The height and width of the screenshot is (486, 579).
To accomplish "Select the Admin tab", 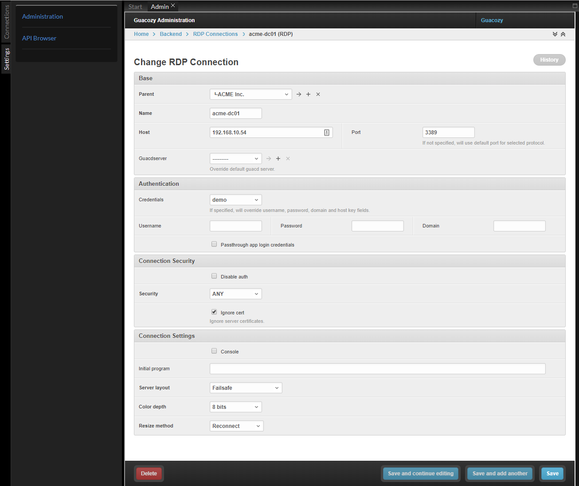I will coord(160,7).
